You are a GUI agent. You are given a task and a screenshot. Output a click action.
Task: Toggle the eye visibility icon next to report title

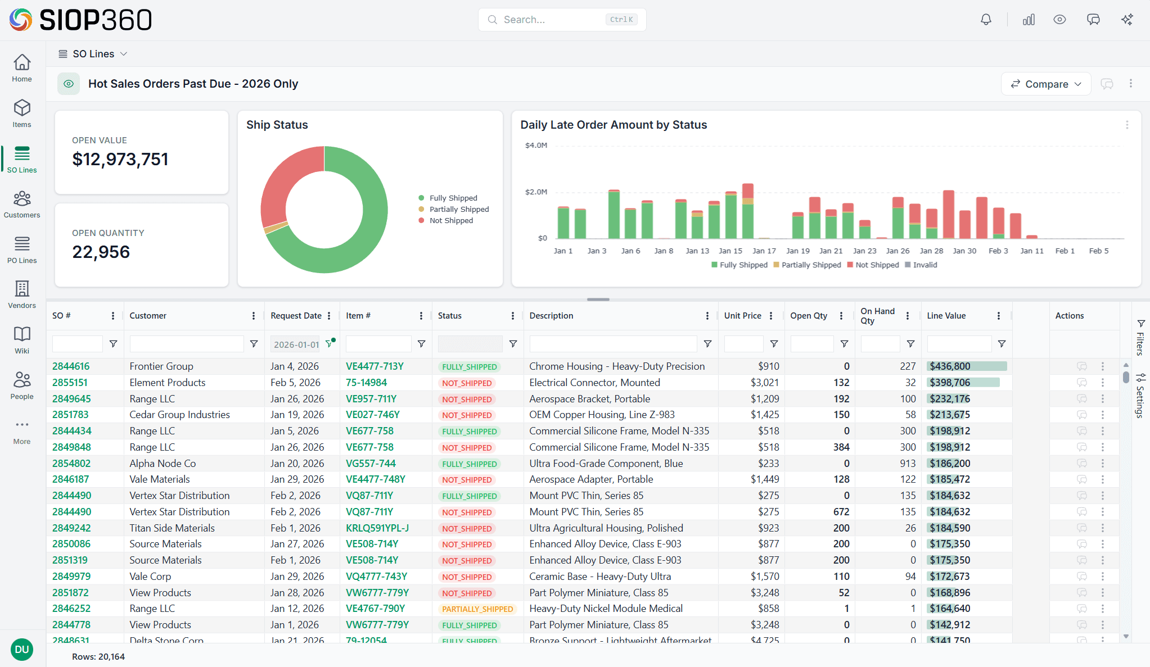click(69, 84)
